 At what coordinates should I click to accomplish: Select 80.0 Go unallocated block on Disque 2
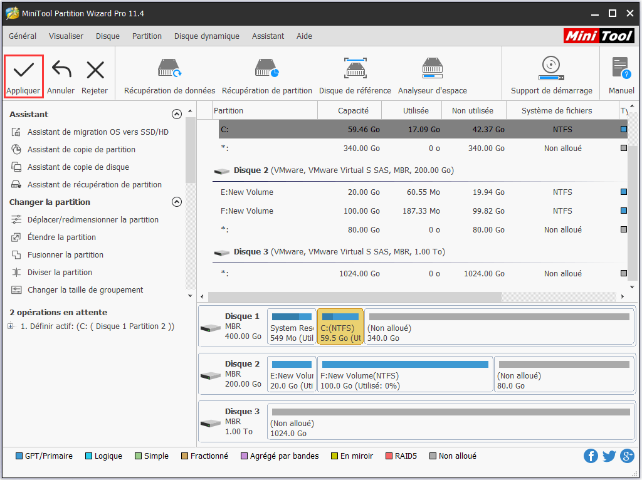[x=564, y=375]
